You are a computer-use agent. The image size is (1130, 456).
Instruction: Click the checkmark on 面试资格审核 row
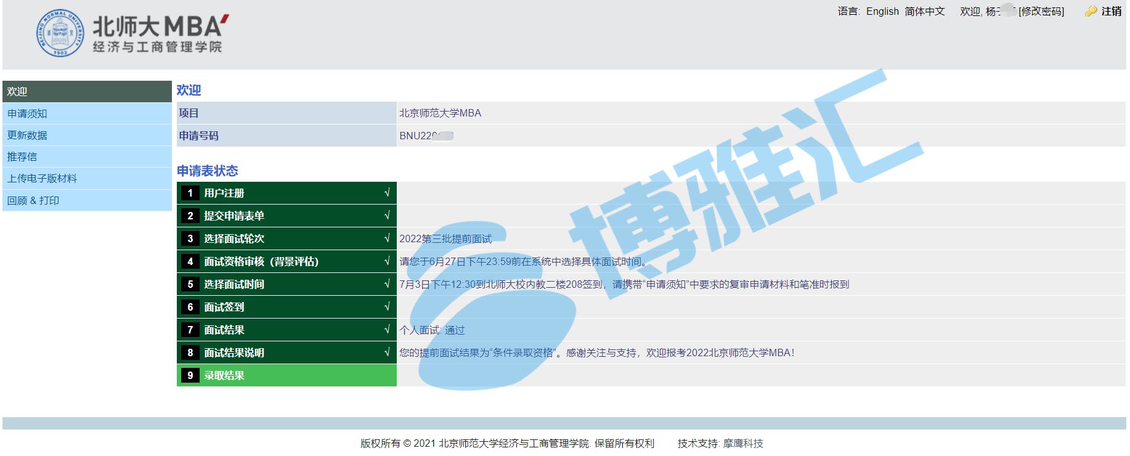pos(387,261)
